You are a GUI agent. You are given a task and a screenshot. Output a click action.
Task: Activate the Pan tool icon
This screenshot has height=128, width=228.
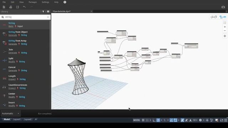coord(225,36)
